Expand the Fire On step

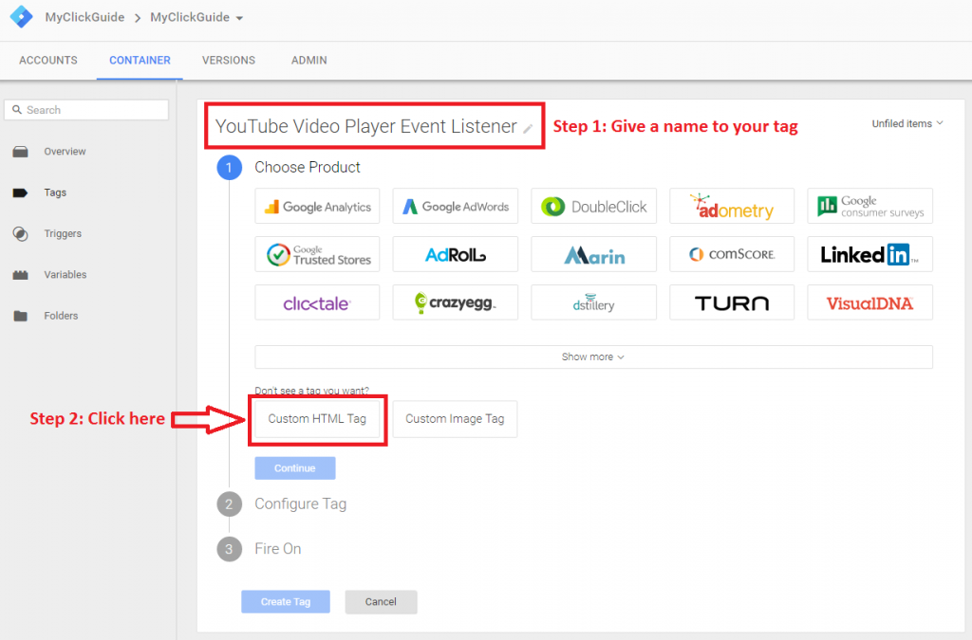tap(278, 548)
